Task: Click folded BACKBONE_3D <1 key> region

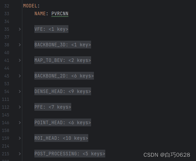Action: click(63, 45)
